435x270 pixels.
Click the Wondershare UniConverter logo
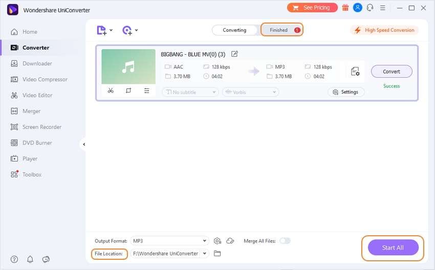point(12,10)
